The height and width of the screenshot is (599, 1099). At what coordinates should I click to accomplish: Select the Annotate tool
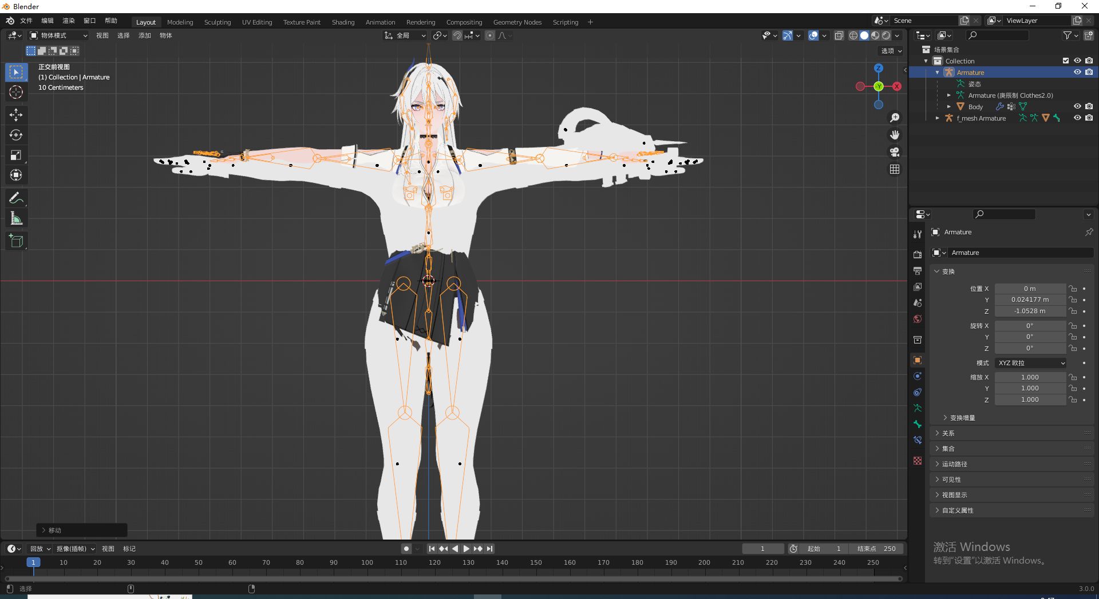coord(16,197)
